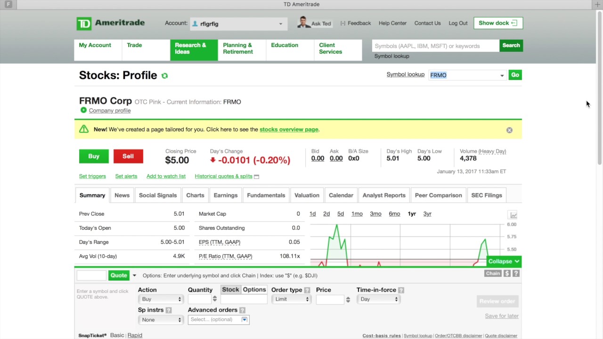Viewport: 603px width, 339px height.
Task: Click the green Quote button
Action: point(119,275)
